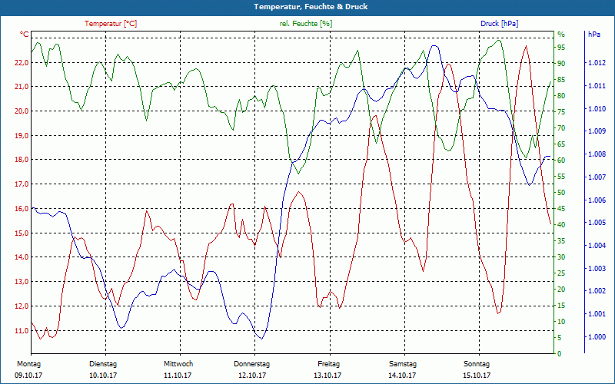Click temperature axis value '12,0'

click(x=22, y=306)
